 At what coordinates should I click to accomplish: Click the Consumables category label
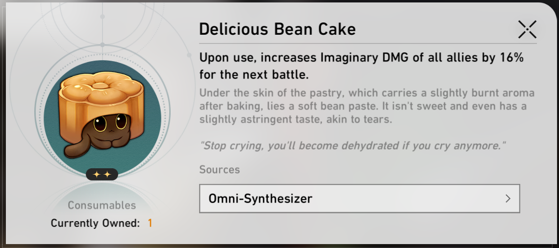102,205
